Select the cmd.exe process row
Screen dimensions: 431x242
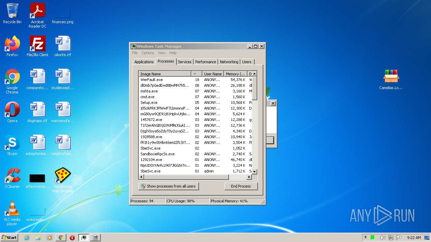click(x=195, y=97)
